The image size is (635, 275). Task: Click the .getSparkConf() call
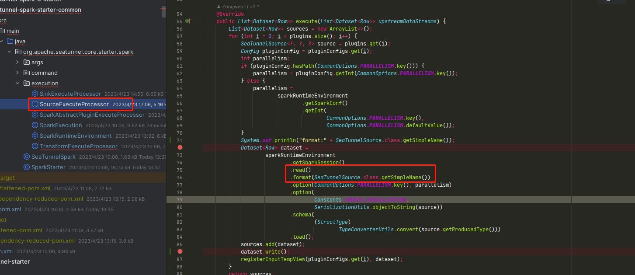point(325,103)
